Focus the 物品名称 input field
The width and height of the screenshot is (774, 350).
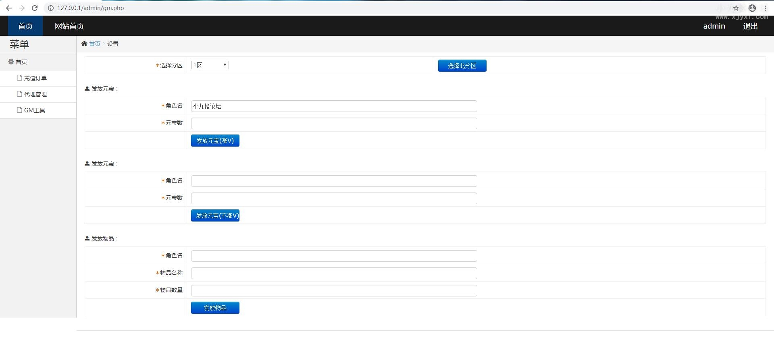[x=334, y=273]
